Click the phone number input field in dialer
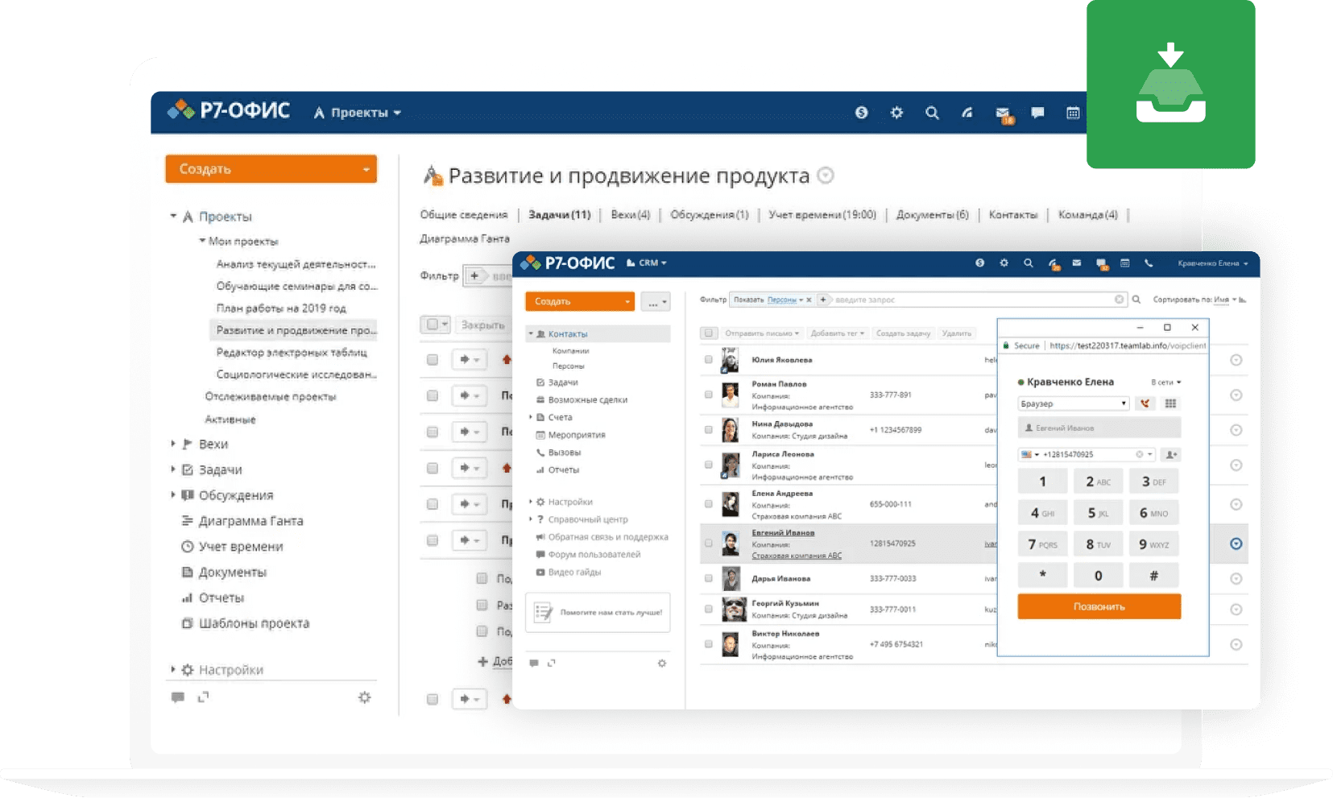This screenshot has height=798, width=1333. click(x=1087, y=454)
